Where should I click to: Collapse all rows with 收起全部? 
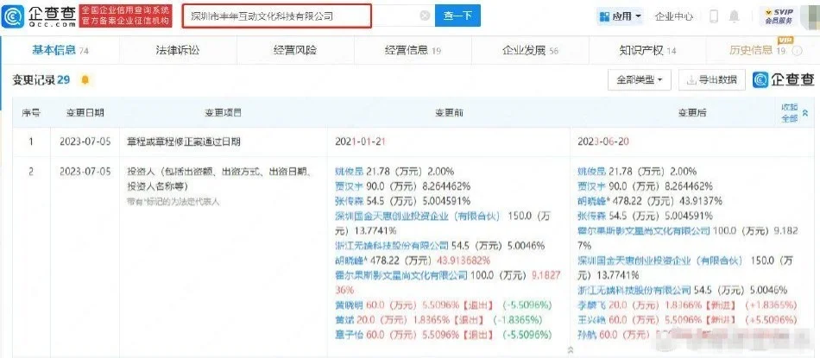[x=793, y=112]
